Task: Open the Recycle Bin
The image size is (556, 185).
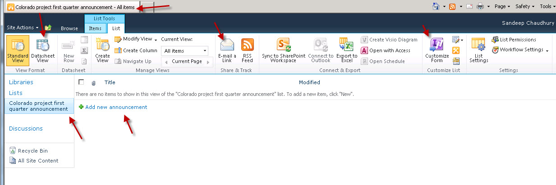Action: tap(32, 151)
